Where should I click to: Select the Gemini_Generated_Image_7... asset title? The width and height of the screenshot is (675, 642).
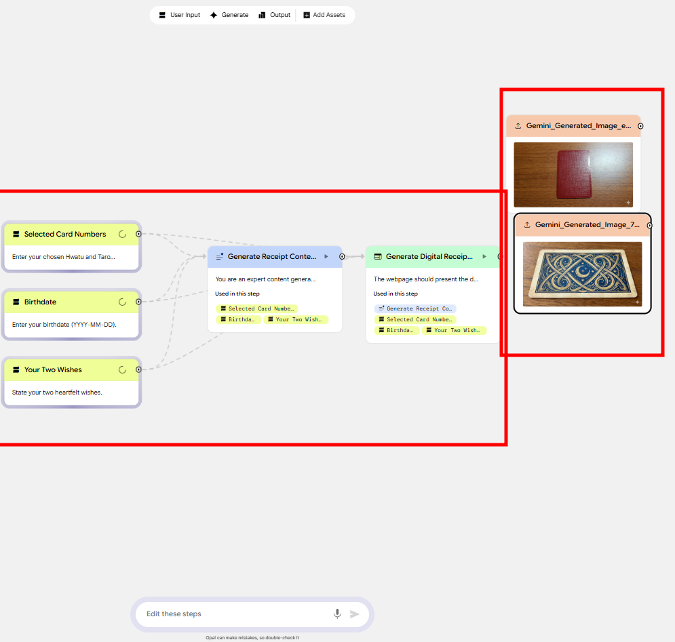587,224
